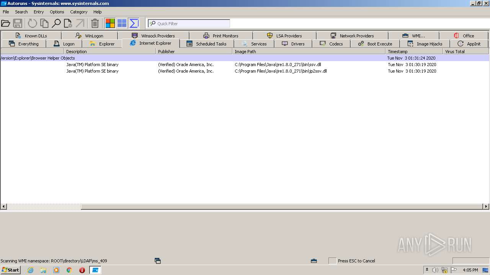The image size is (490, 275).
Task: Open the Options menu
Action: 57,12
